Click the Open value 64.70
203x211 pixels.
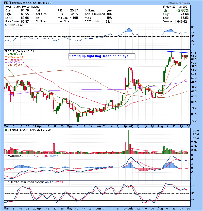(x=25, y=10)
